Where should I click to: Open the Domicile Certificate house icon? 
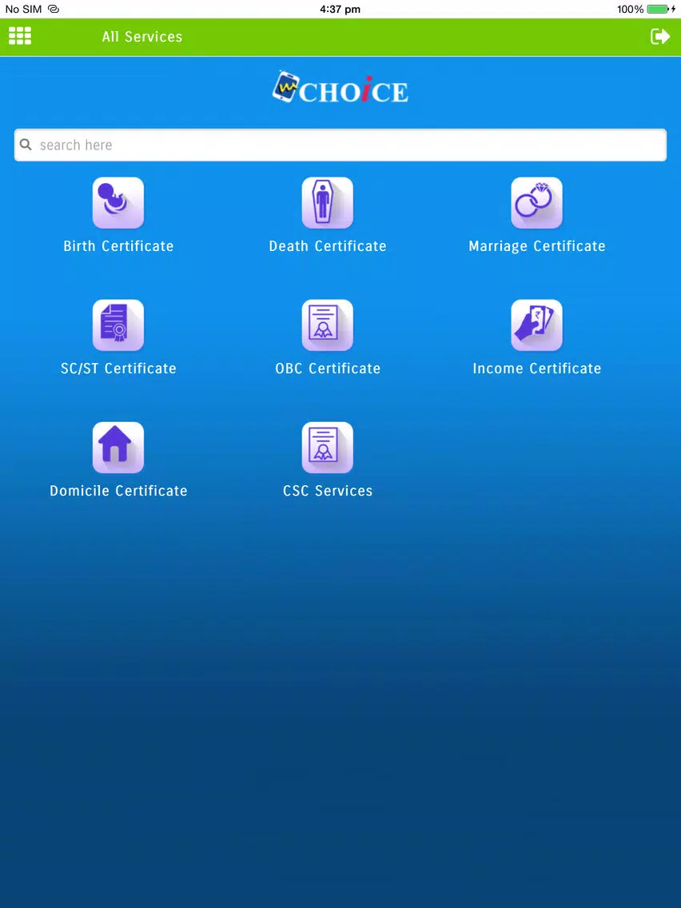[x=118, y=447]
